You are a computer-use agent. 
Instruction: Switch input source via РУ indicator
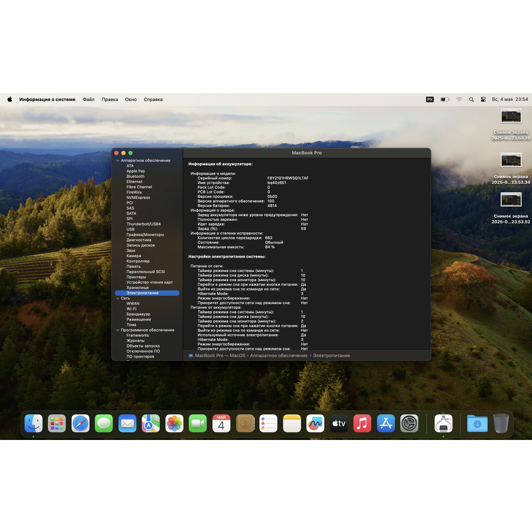(x=430, y=99)
